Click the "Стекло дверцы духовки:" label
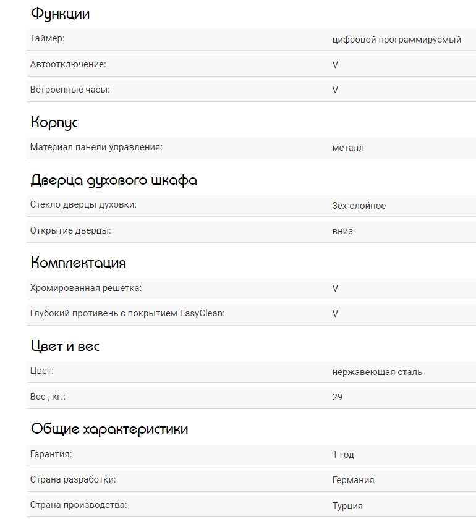The width and height of the screenshot is (476, 527). click(83, 204)
